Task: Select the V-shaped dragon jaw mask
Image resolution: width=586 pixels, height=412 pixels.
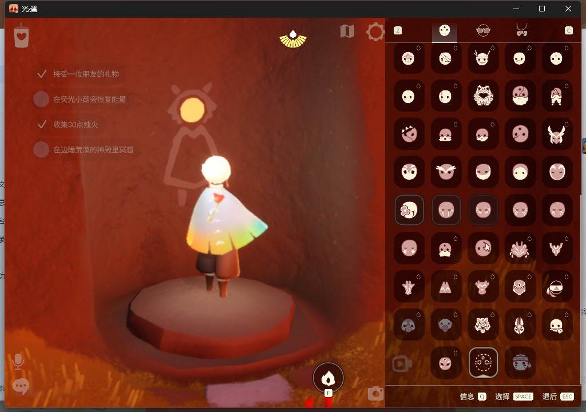Action: [x=556, y=248]
